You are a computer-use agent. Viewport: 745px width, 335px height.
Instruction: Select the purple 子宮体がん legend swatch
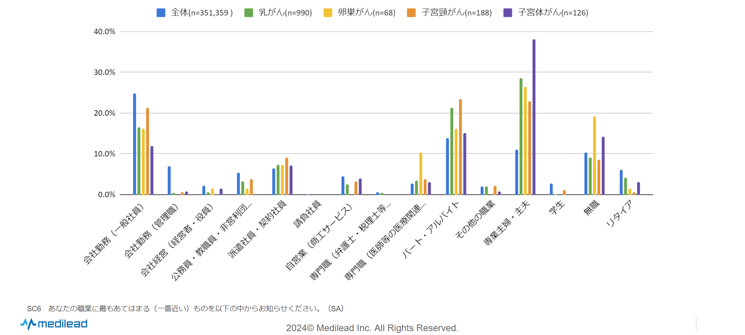click(508, 13)
